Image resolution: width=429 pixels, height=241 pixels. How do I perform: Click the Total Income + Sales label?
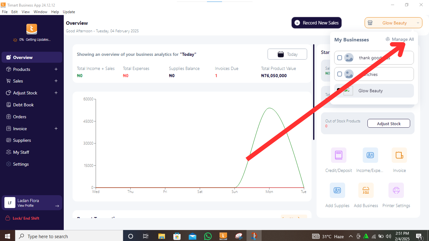(x=96, y=68)
